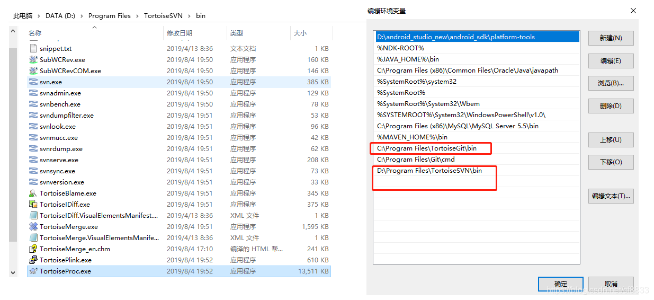Select the TortoiseIDiff.exe icon
The height and width of the screenshot is (300, 654).
pyautogui.click(x=33, y=205)
